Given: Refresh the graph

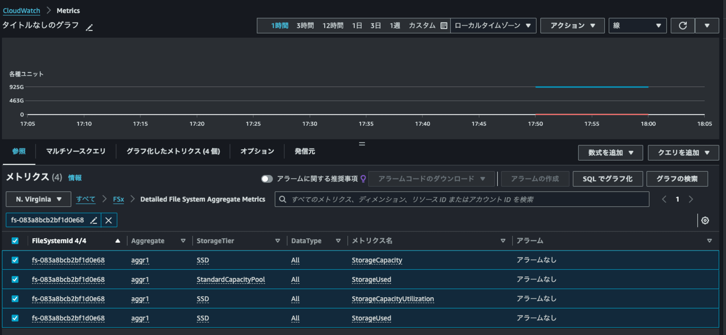Looking at the screenshot, I should [683, 26].
